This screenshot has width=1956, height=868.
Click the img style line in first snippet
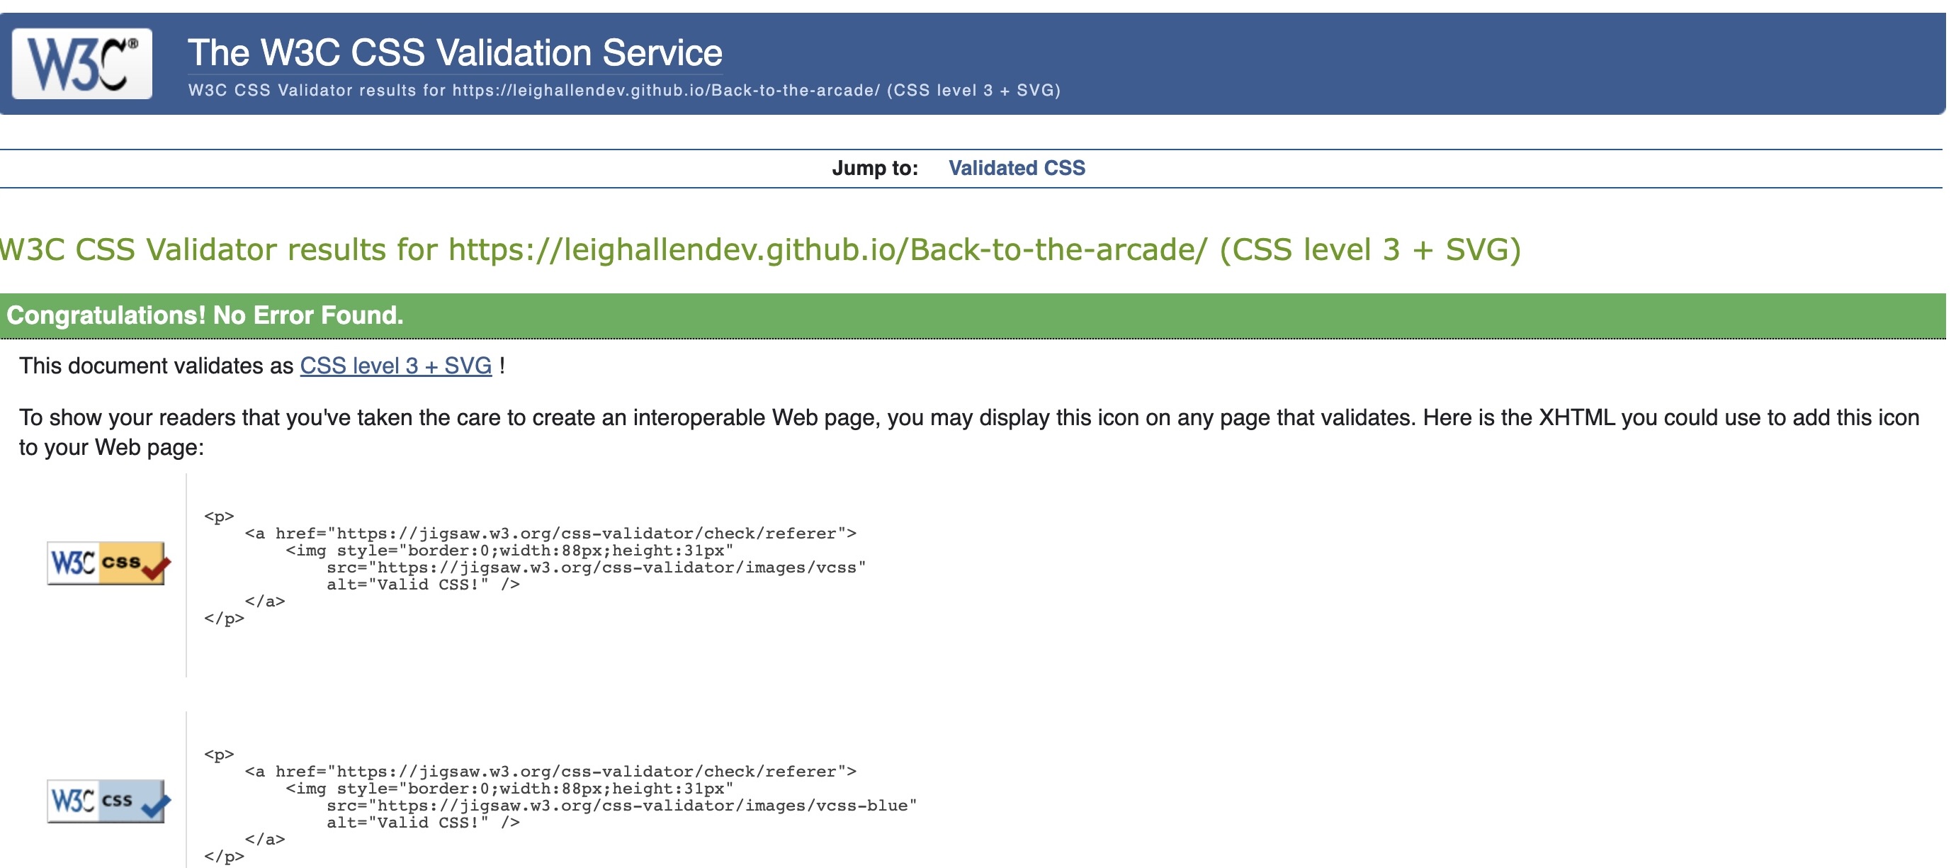[509, 551]
